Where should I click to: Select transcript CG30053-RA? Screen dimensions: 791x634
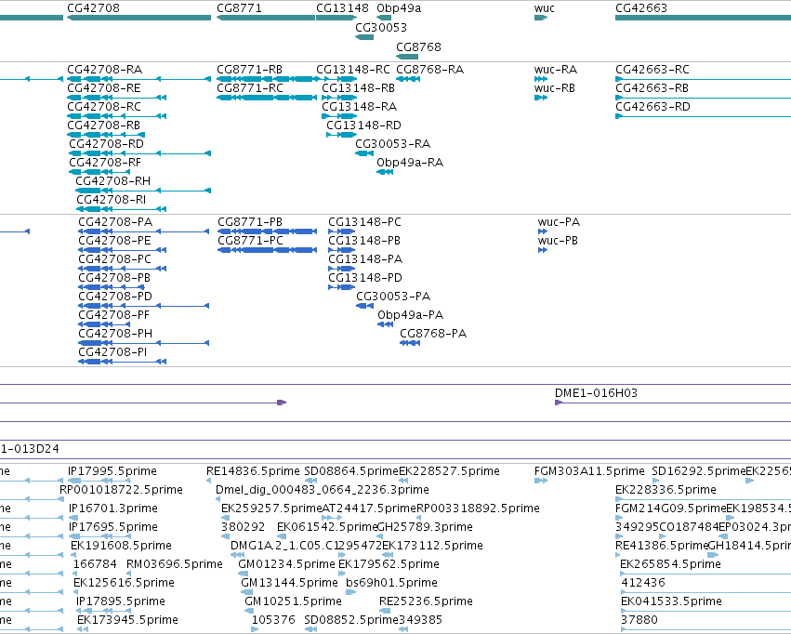(x=392, y=144)
